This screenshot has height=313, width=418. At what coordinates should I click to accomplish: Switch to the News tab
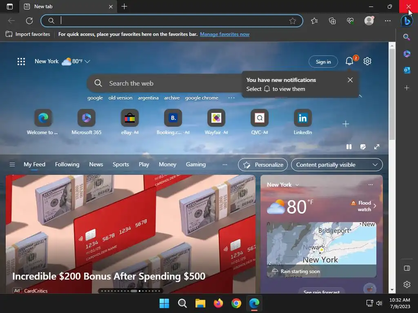pyautogui.click(x=96, y=165)
